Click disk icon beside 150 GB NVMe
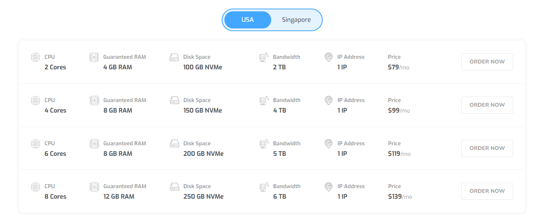Image resolution: width=544 pixels, height=224 pixels. [174, 101]
